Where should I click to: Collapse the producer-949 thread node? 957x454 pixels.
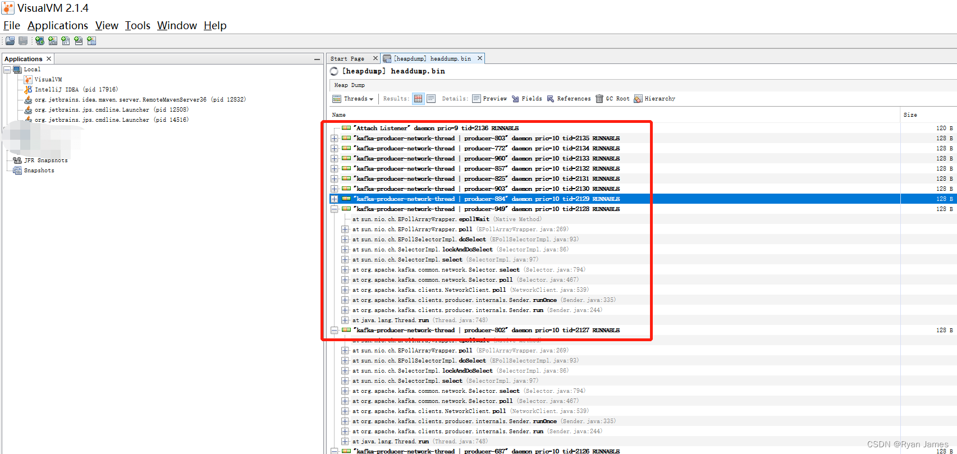tap(334, 209)
